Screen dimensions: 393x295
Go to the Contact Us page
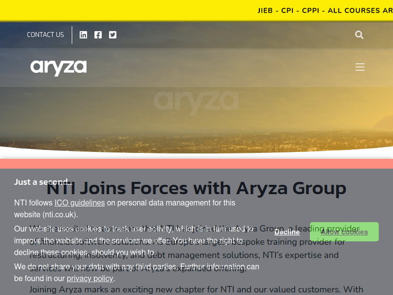coord(45,35)
